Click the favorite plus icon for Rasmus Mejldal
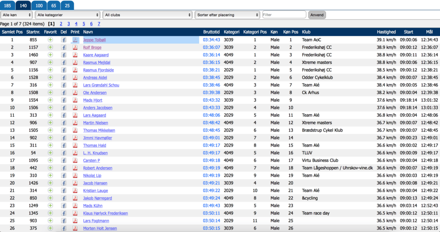The image size is (440, 232). 50,63
